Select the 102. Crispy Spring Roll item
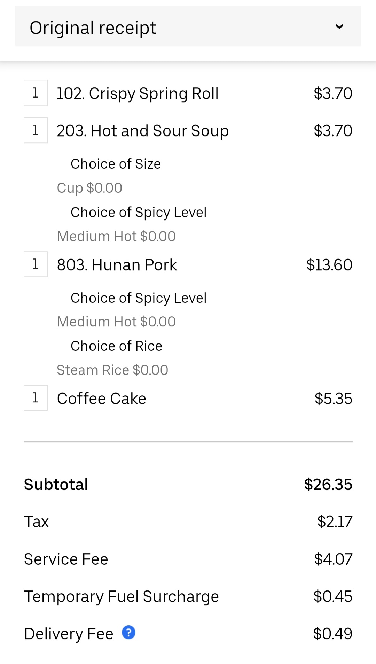This screenshot has width=376, height=664. 138,93
